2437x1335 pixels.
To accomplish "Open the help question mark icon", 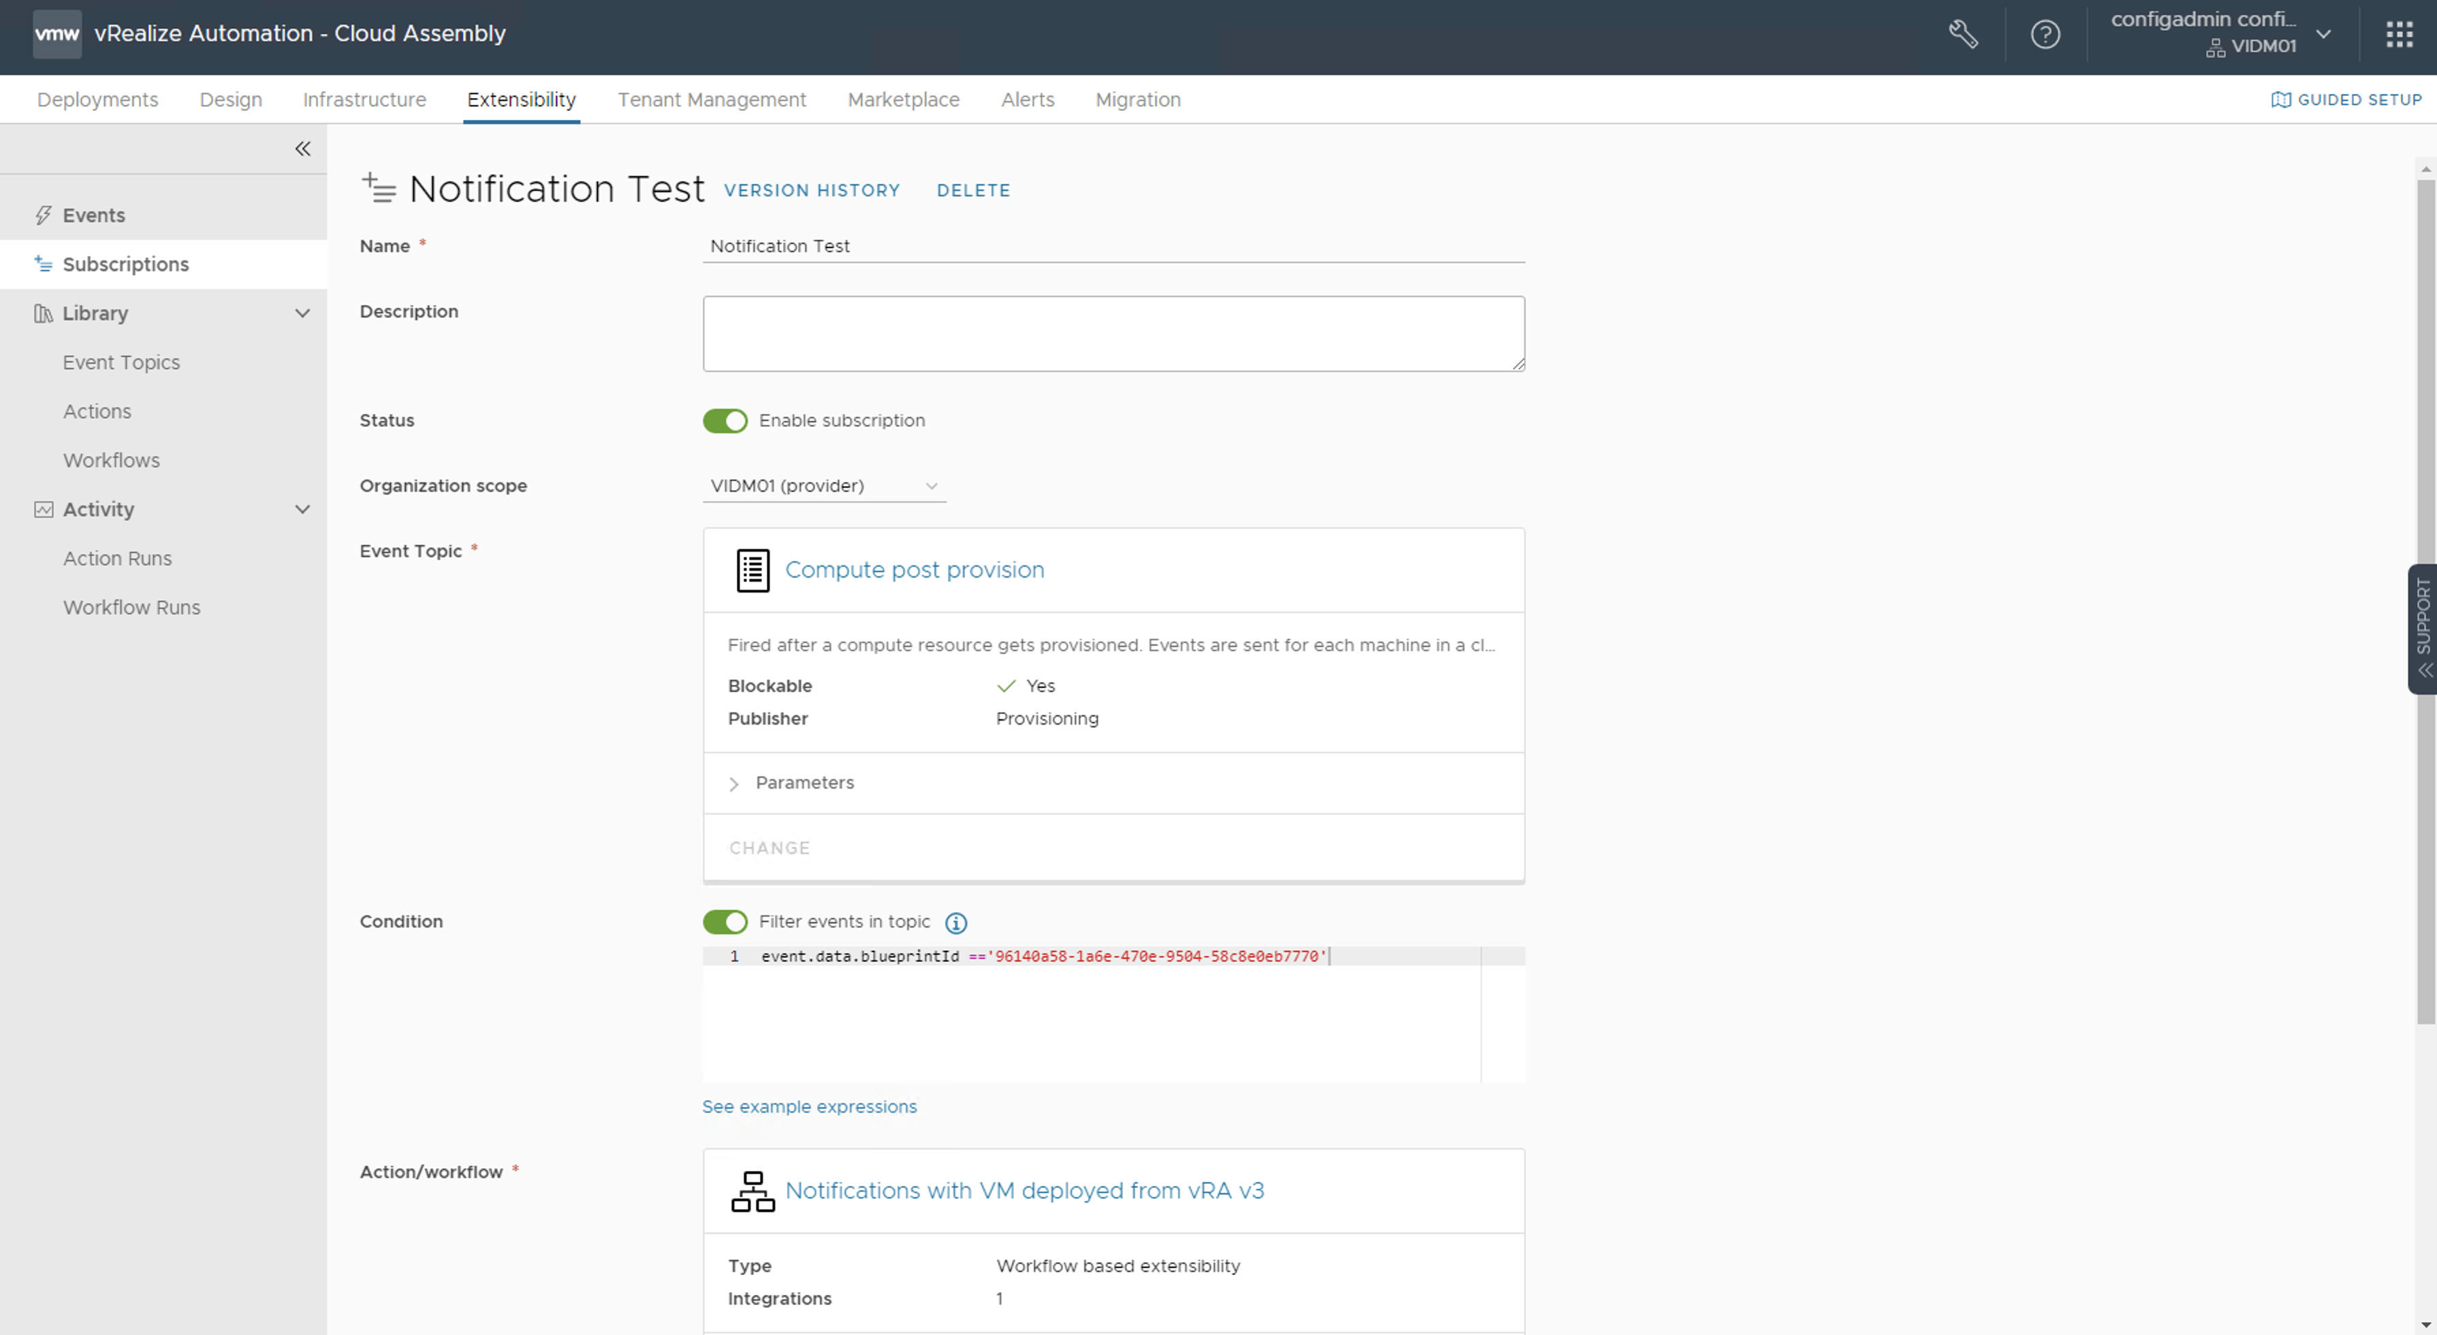I will click(x=2045, y=35).
